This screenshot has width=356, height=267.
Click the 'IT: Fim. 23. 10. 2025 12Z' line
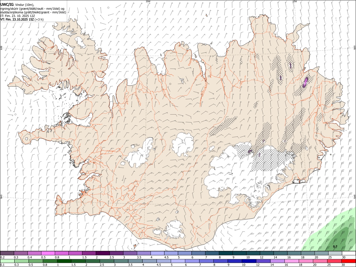pyautogui.click(x=18, y=16)
